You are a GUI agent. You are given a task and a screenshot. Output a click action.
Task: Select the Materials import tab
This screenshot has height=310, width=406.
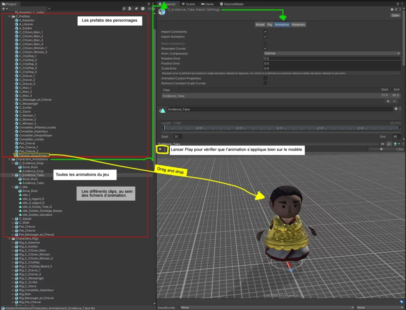[x=298, y=25]
